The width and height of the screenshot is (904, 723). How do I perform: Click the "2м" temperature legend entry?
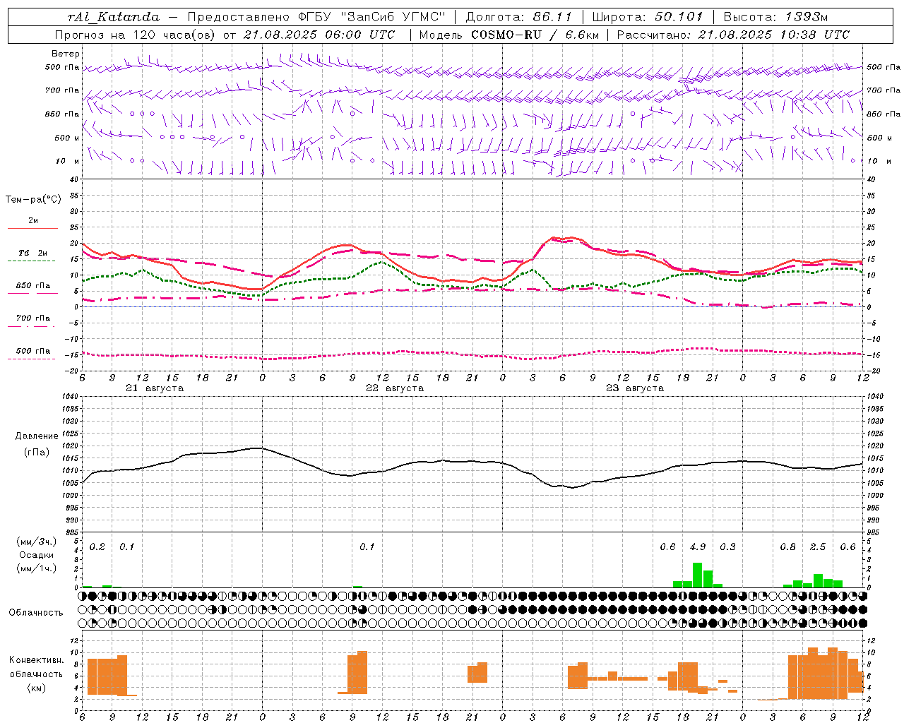click(x=33, y=221)
